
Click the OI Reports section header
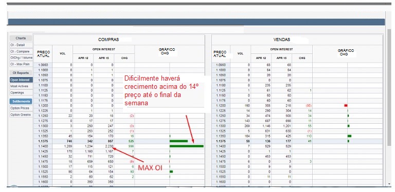coord(21,73)
